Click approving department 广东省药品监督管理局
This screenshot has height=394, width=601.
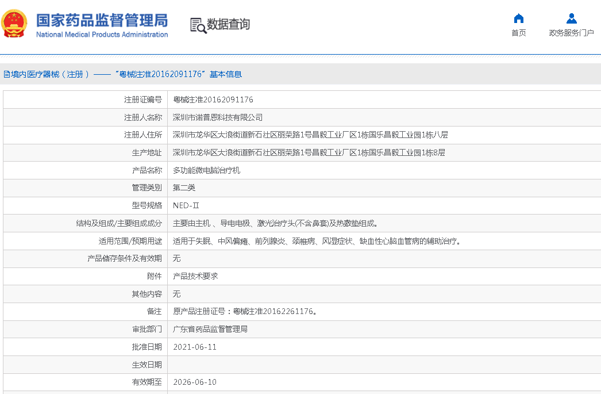[x=210, y=329]
